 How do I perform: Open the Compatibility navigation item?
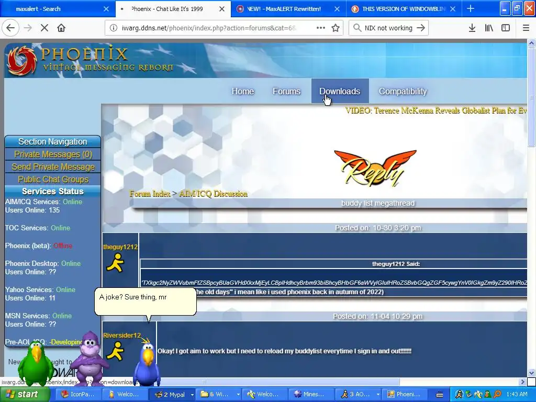click(x=403, y=91)
